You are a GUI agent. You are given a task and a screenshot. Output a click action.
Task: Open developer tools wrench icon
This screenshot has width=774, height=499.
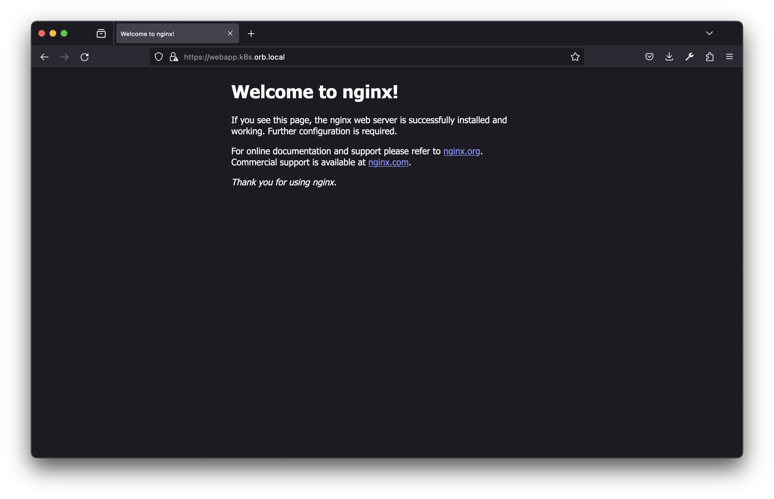click(689, 57)
